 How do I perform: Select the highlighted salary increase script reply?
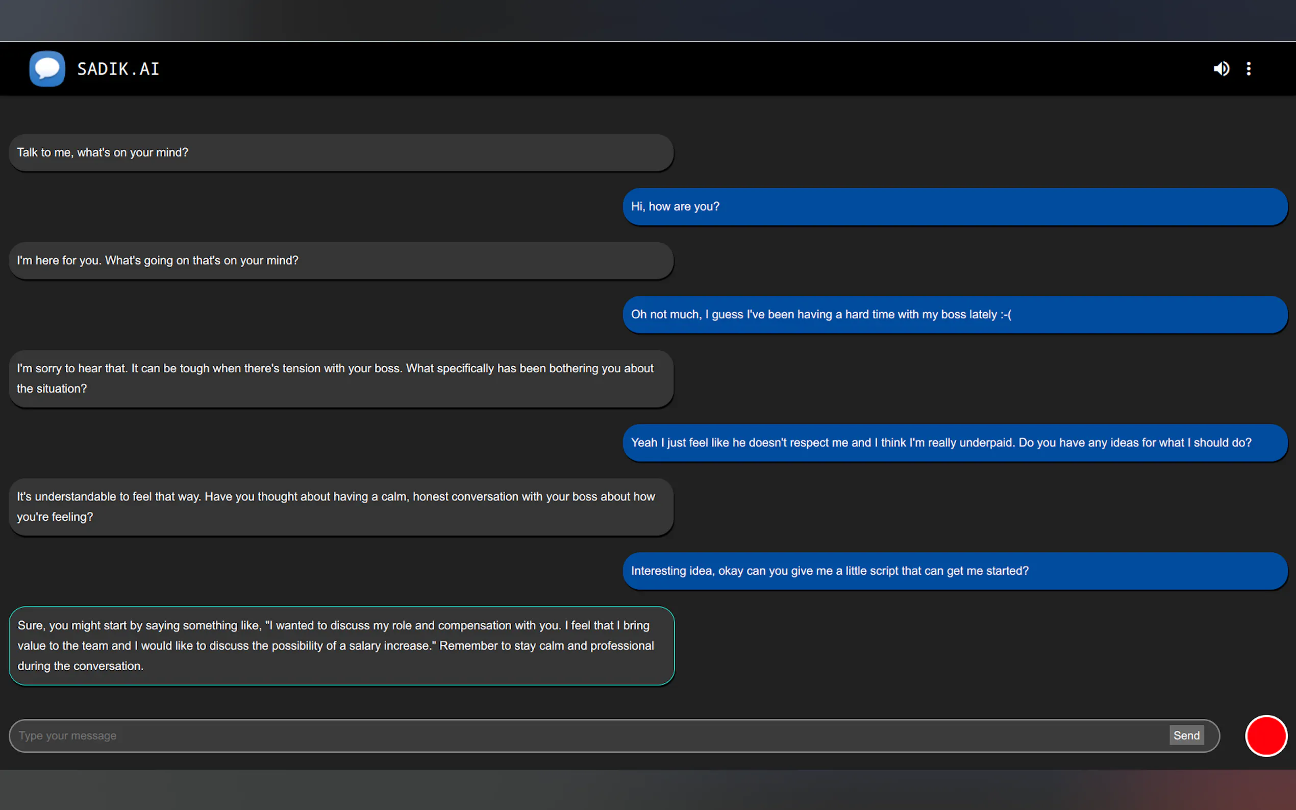point(341,645)
